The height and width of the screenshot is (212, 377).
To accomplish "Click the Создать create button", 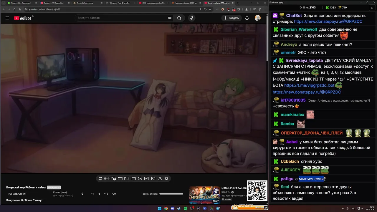I will [231, 18].
